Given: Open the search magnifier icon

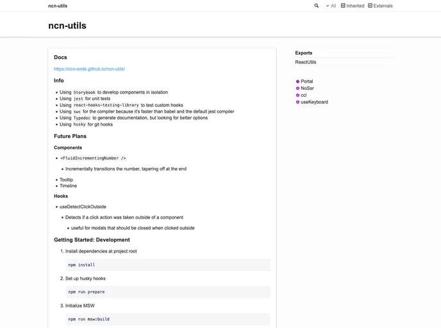Looking at the screenshot, I should (316, 6).
